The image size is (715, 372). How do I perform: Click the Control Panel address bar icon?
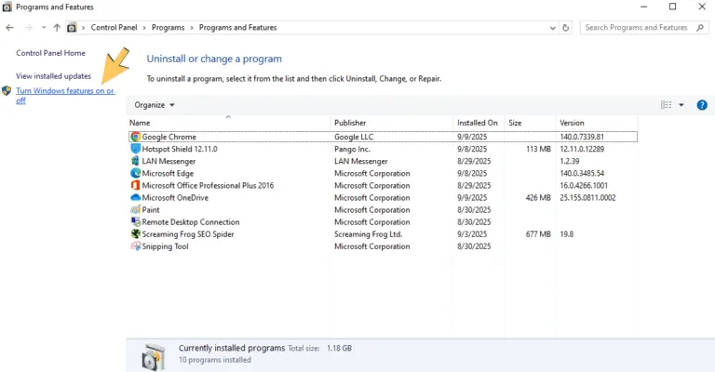[x=72, y=28]
